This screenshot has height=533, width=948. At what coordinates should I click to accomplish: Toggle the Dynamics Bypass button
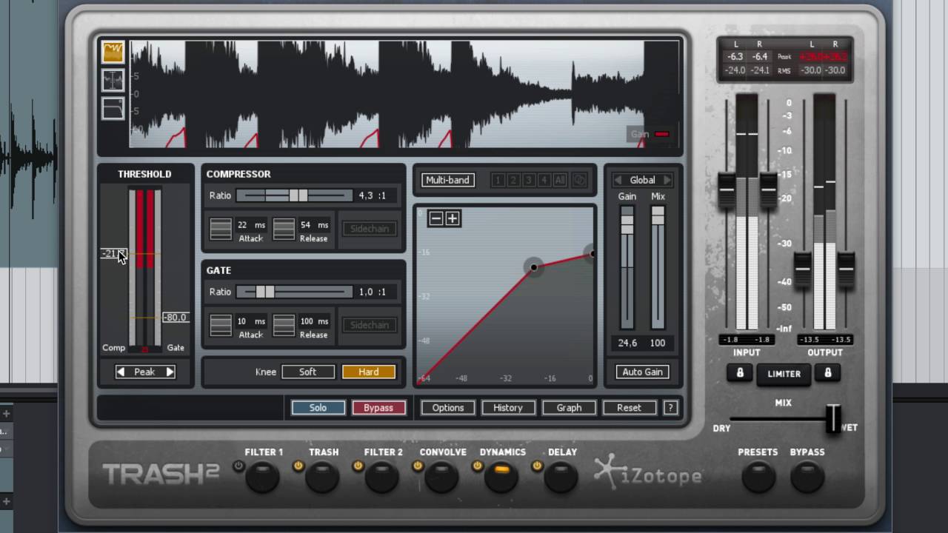pyautogui.click(x=378, y=408)
